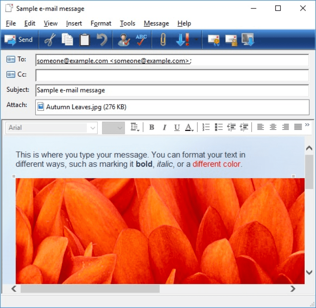The width and height of the screenshot is (316, 308).
Task: Justify text alignment
Action: pyautogui.click(x=298, y=127)
